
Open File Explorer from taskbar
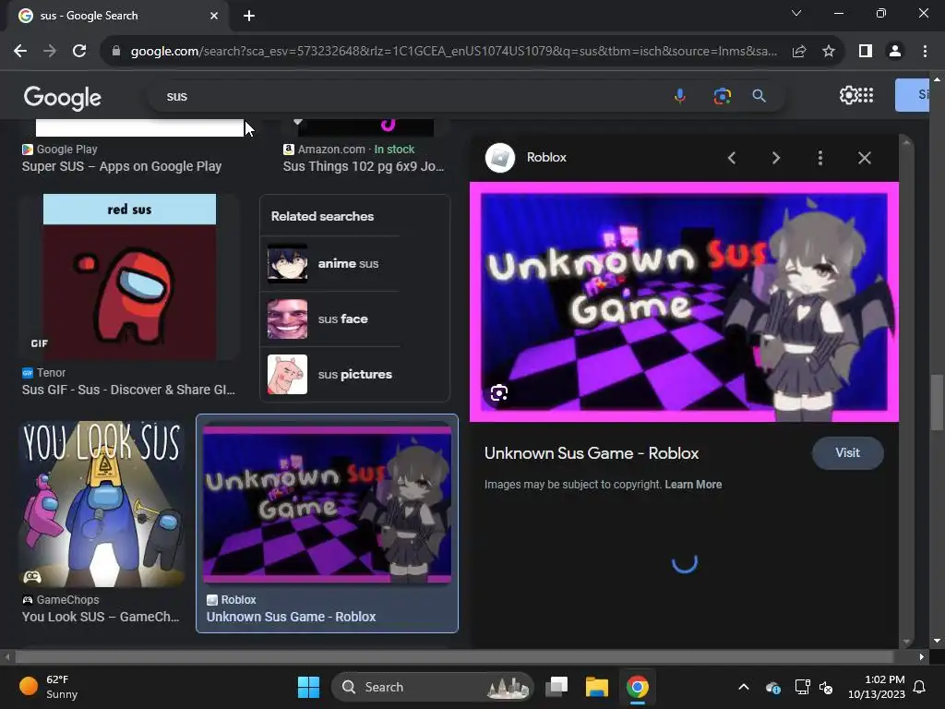597,687
